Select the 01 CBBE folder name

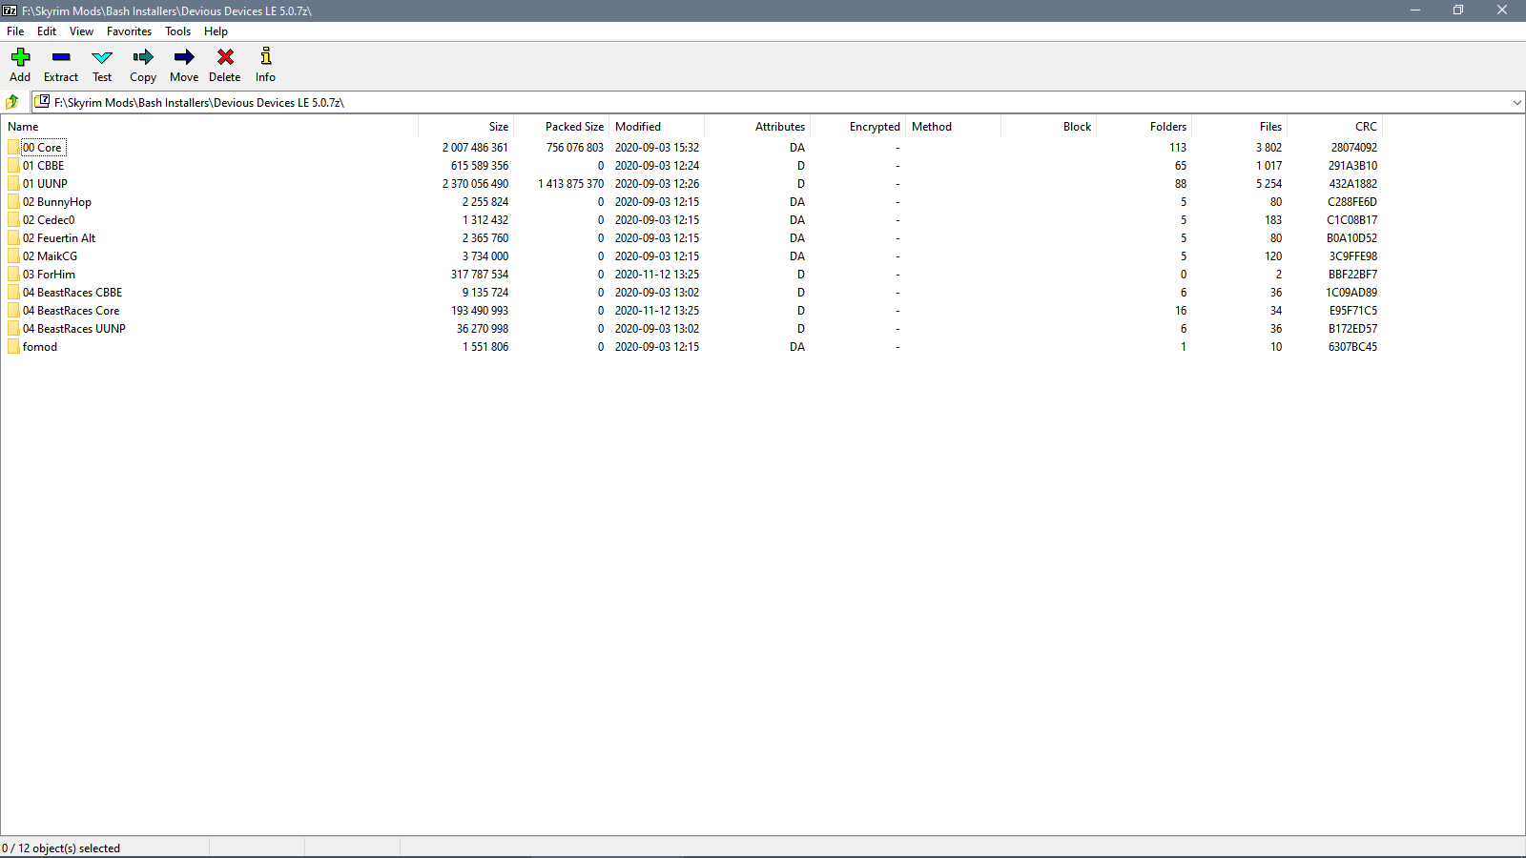tap(43, 166)
